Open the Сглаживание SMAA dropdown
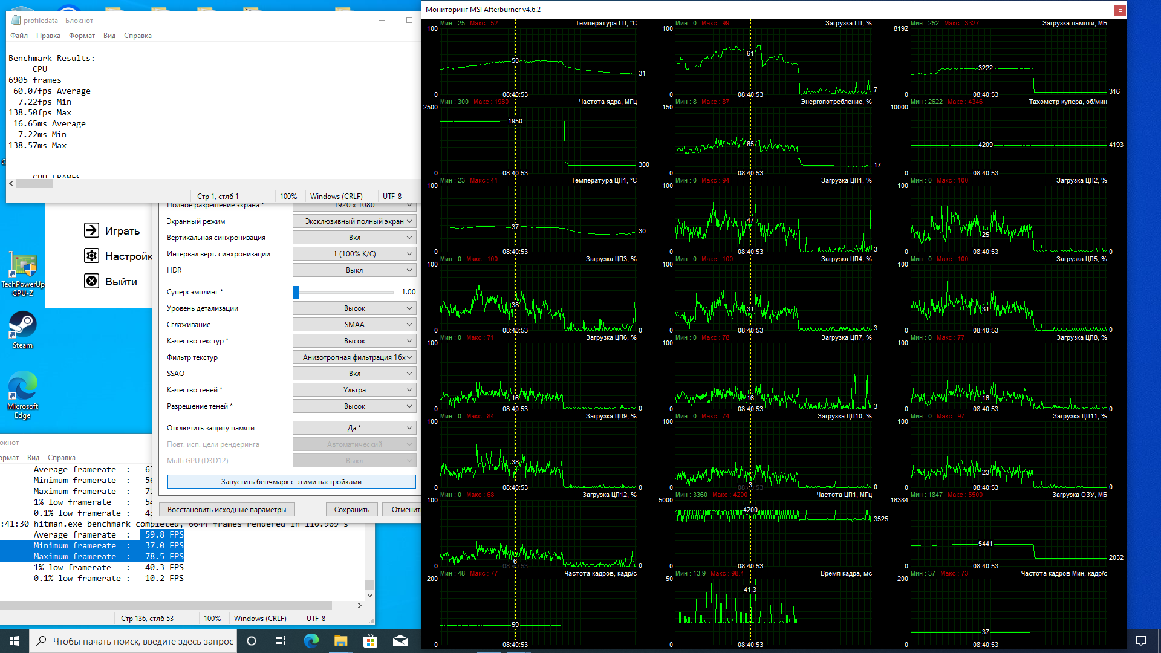Image resolution: width=1161 pixels, height=653 pixels. [354, 325]
